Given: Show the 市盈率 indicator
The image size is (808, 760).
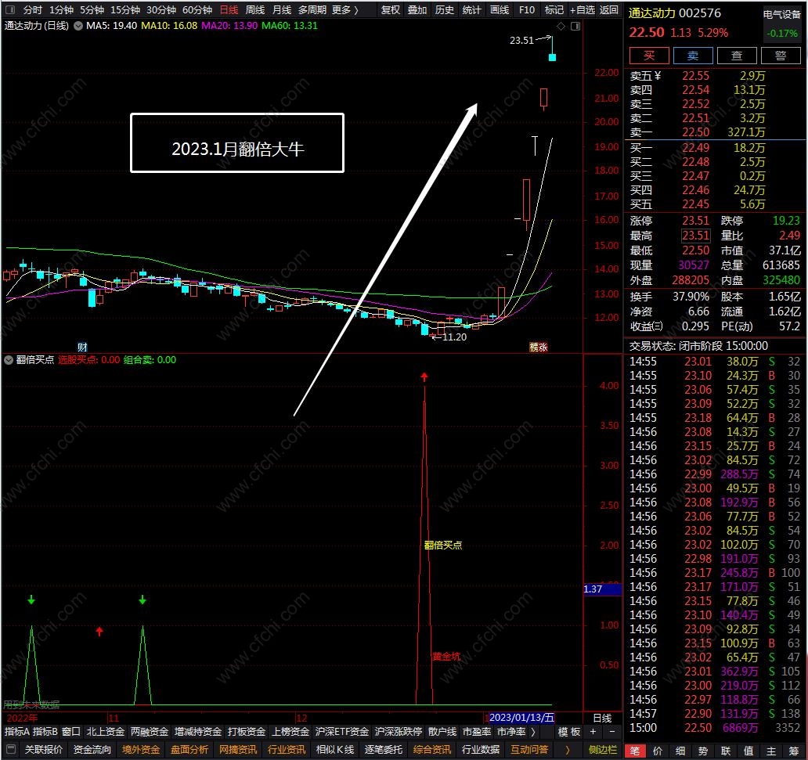Looking at the screenshot, I should (477, 732).
